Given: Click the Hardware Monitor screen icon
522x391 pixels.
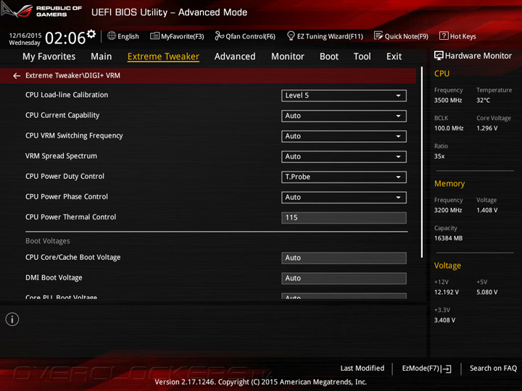Looking at the screenshot, I should click(439, 56).
